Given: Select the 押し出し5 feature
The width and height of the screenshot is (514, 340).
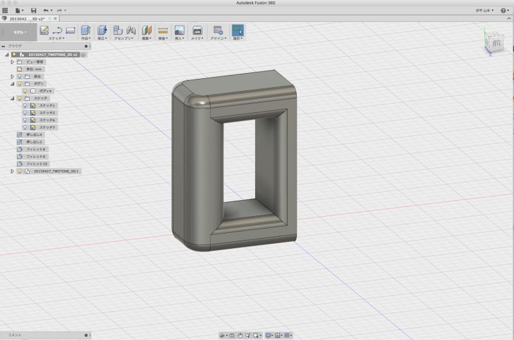Looking at the screenshot, I should (x=34, y=142).
